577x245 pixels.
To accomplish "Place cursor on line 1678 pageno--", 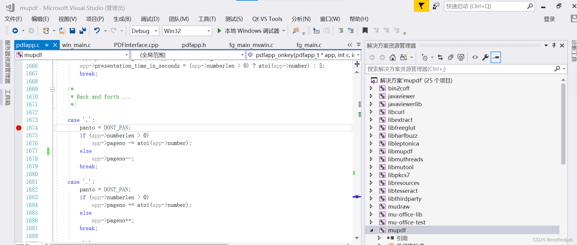I will (113, 159).
